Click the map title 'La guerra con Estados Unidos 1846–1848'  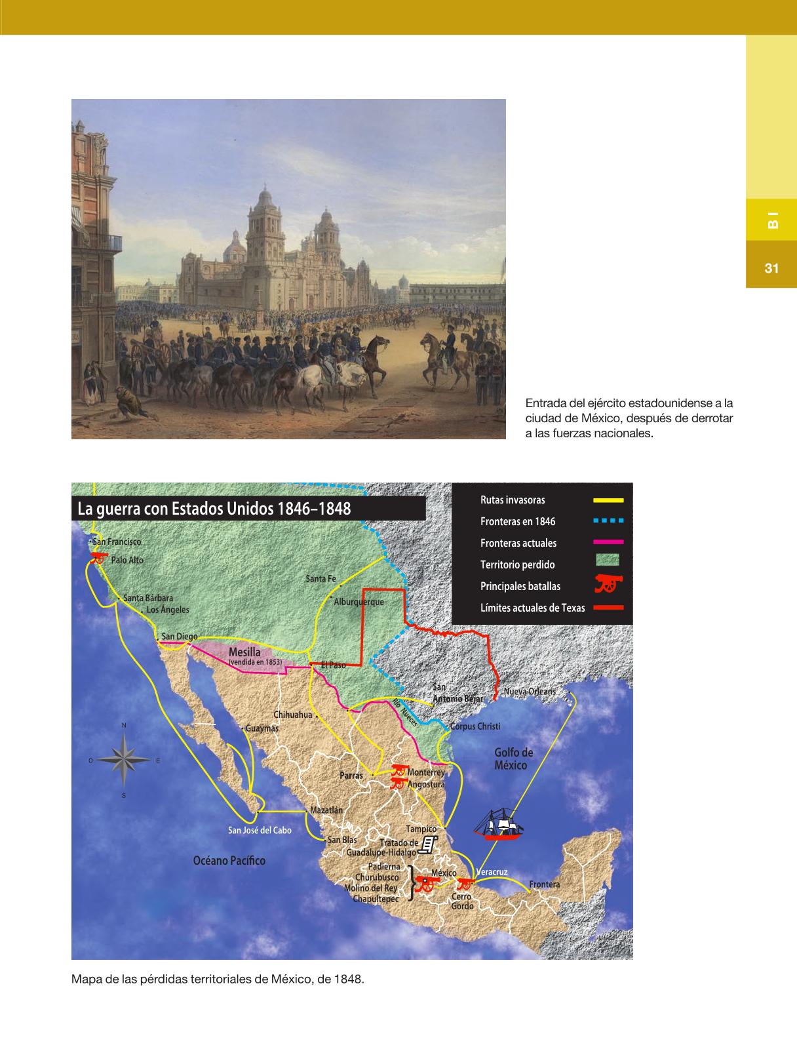(214, 509)
